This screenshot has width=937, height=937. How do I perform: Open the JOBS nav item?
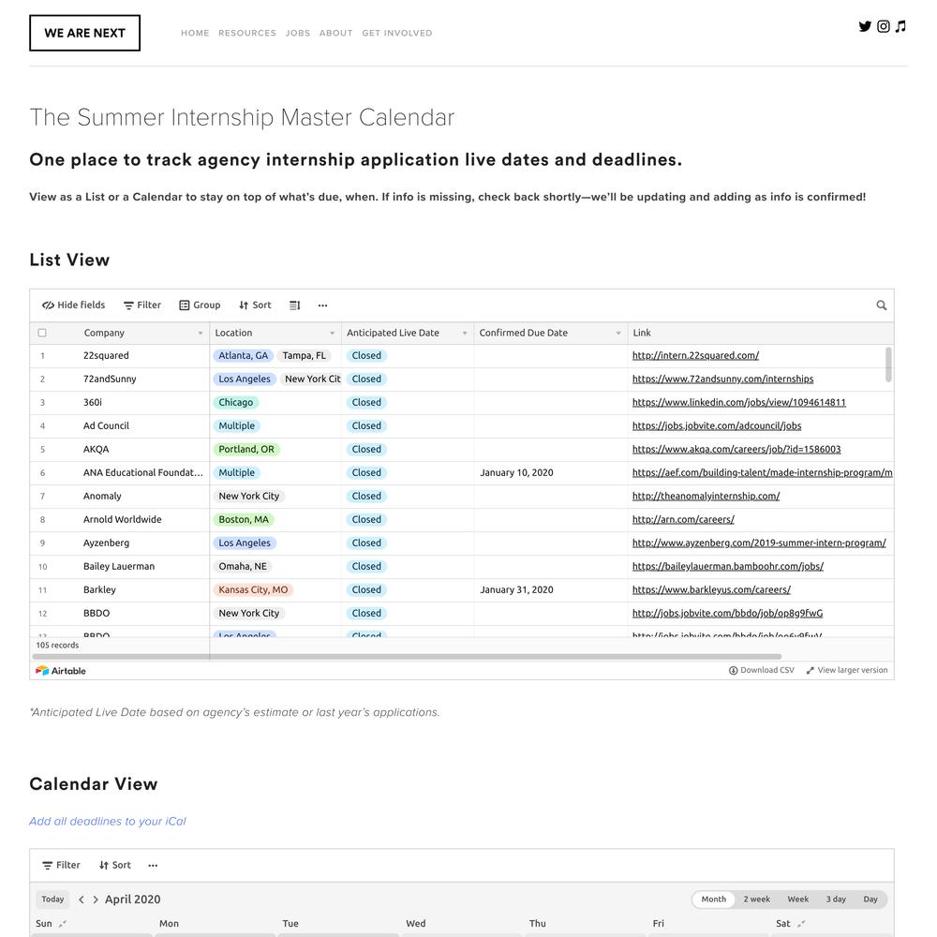click(298, 33)
